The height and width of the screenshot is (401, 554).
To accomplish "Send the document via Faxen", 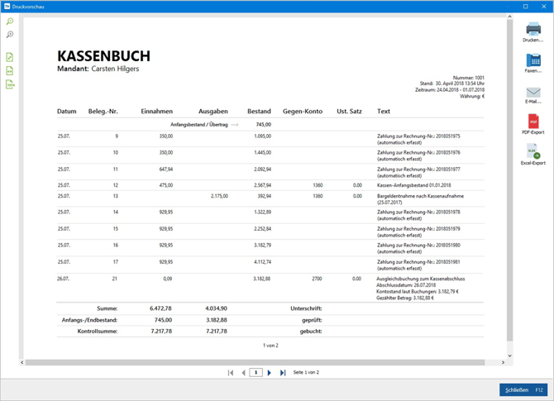I will click(533, 63).
